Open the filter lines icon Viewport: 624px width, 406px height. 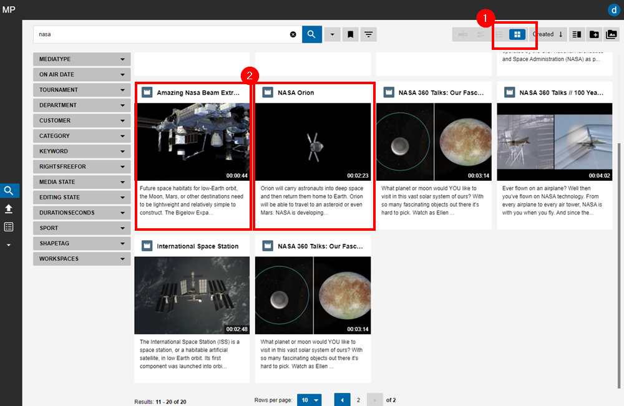[x=369, y=34]
